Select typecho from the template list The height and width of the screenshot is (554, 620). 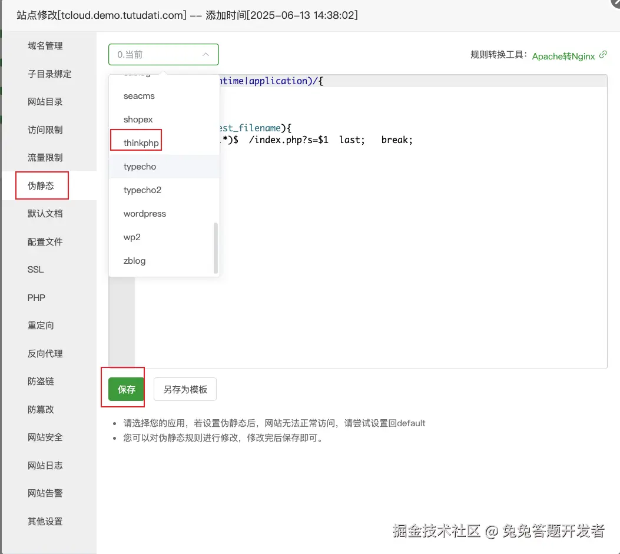pos(140,167)
